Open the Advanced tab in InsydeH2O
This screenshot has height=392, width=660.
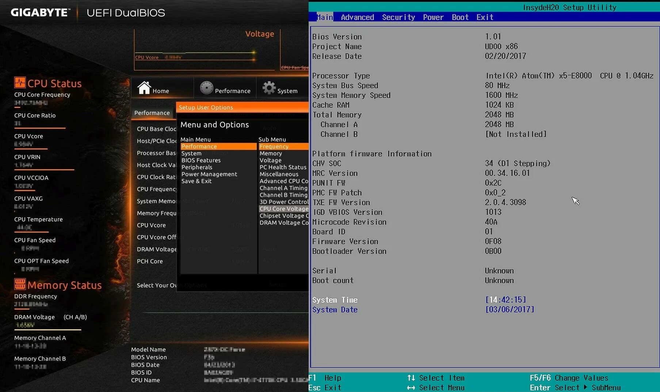click(x=357, y=17)
